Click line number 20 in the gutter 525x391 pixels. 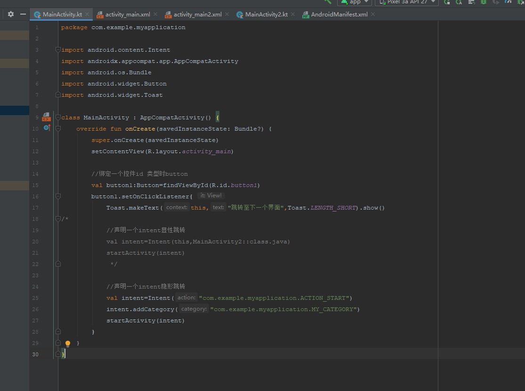36,242
